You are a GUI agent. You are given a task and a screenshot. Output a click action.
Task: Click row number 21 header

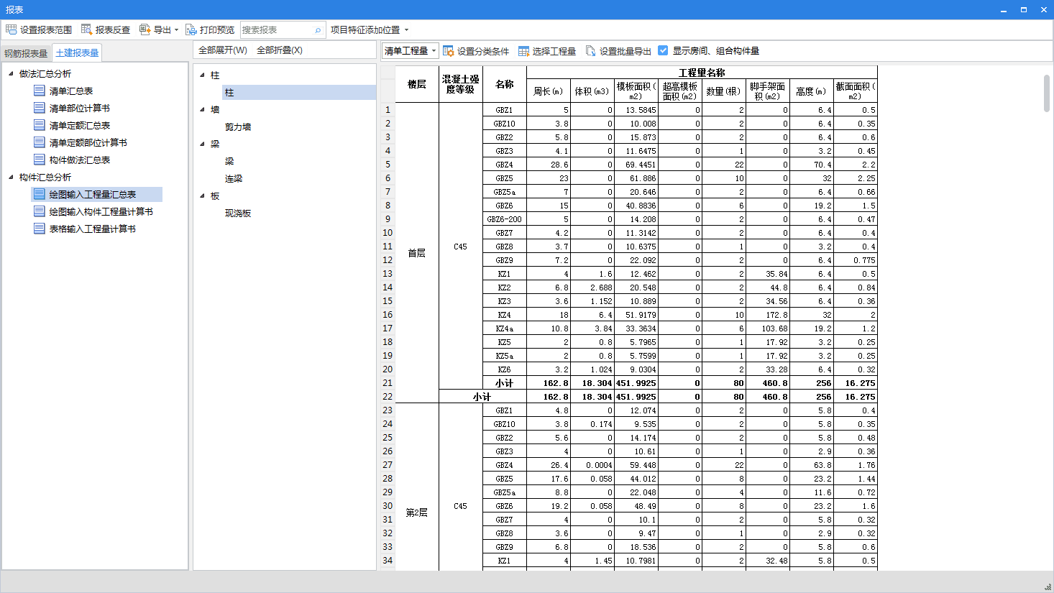point(388,383)
